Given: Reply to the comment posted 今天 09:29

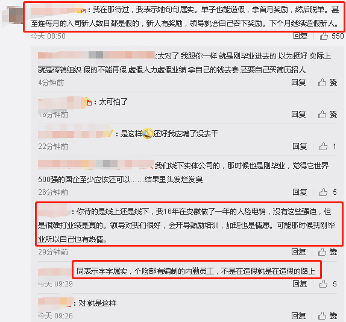Looking at the screenshot, I should point(300,284).
